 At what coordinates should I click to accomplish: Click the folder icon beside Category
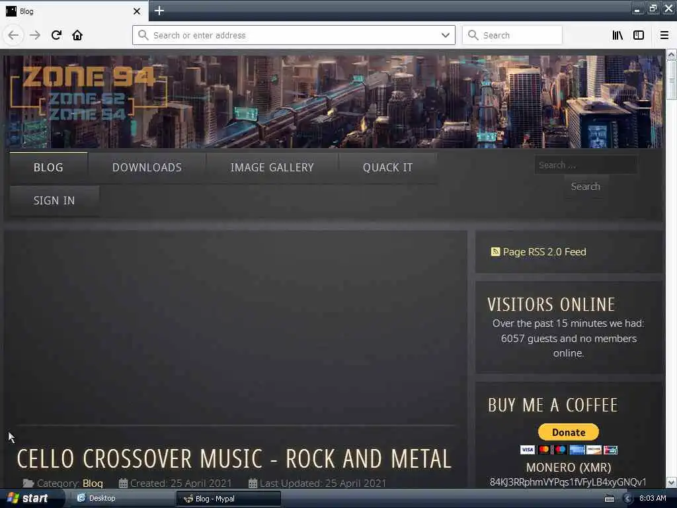tap(28, 484)
